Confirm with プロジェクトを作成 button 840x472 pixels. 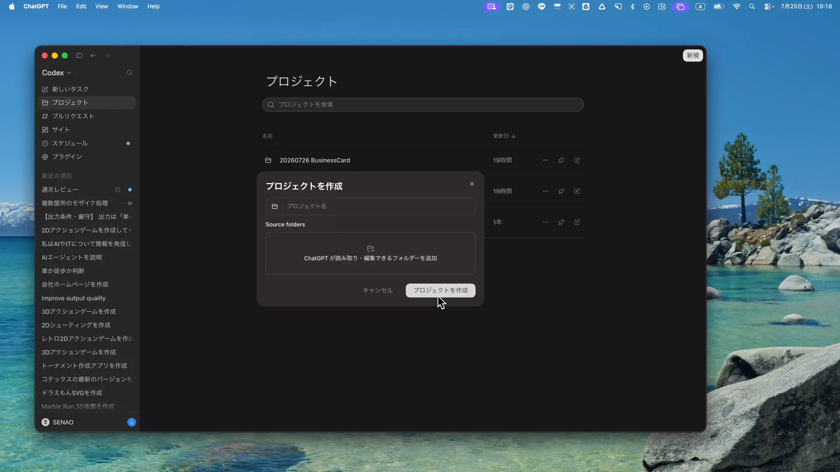[440, 290]
